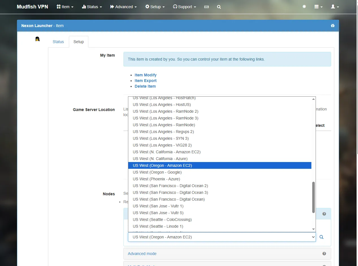This screenshot has width=358, height=266.
Task: Click the Linux penguin icon
Action: [37, 39]
